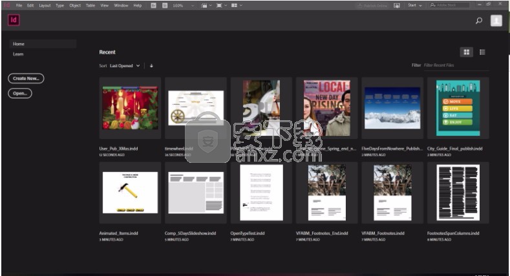Click the Publish Online button
The image size is (510, 276).
372,6
